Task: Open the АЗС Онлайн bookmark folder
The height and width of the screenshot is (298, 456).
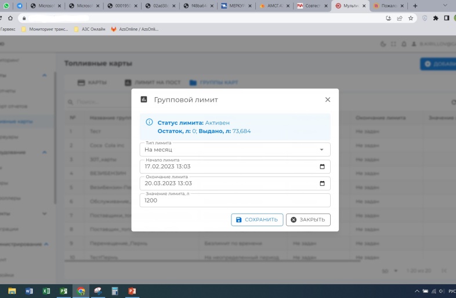Action: 89,29
